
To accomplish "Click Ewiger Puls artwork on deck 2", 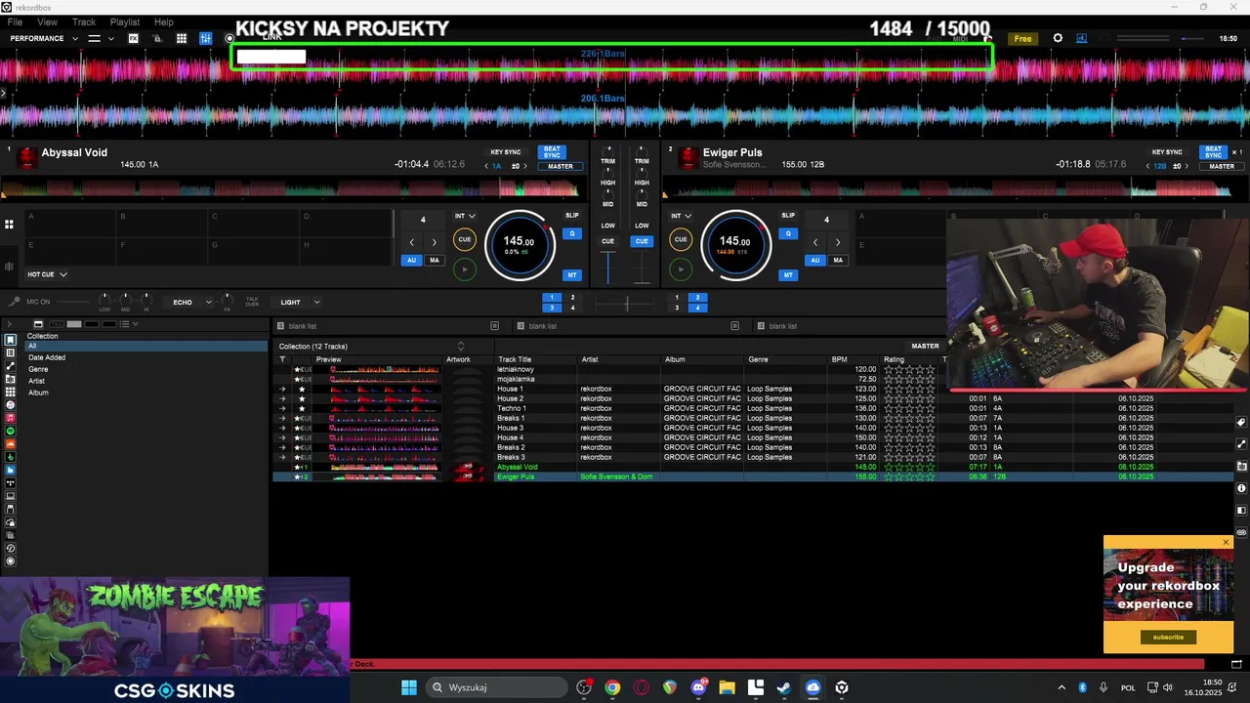I will [689, 157].
